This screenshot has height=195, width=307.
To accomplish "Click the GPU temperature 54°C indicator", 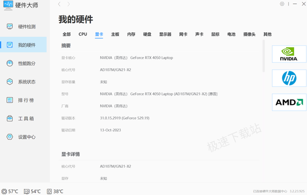I will click(32, 191).
